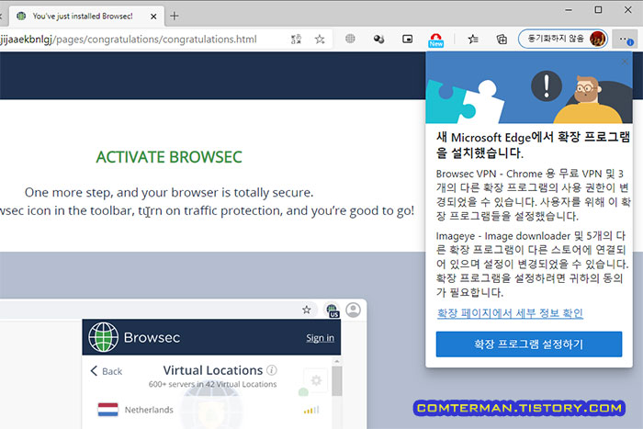Click Browsec US icon in demo toolbar

coord(333,310)
